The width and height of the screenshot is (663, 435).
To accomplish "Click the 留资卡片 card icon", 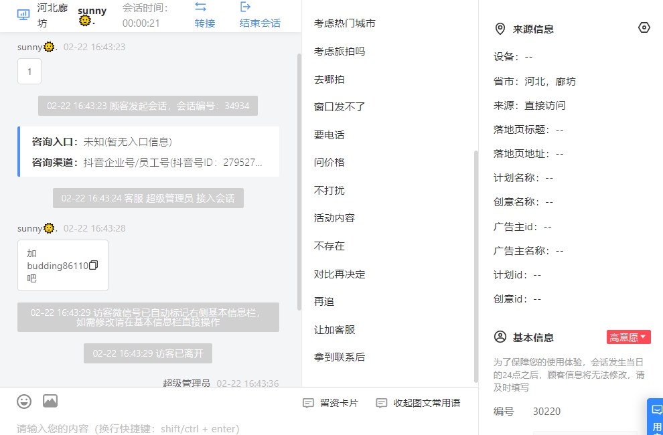I will pos(308,404).
